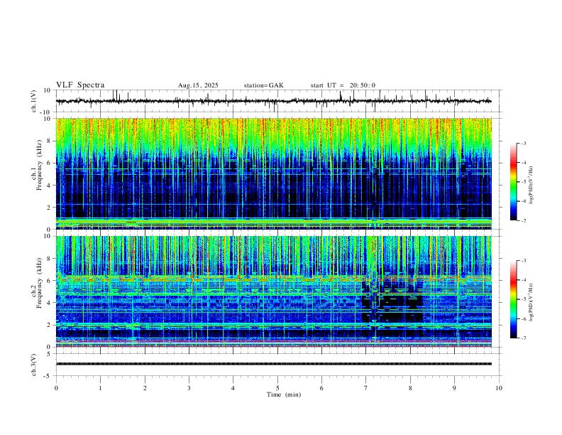
Task: Click tick label '9' on the time axis
Action: click(454, 388)
